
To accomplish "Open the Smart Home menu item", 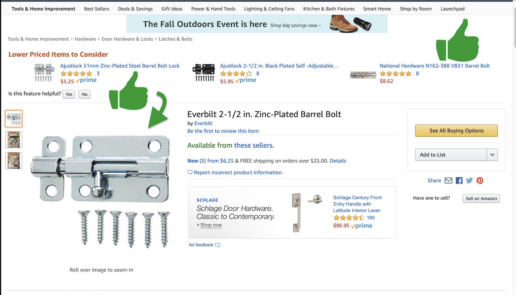I will [377, 9].
